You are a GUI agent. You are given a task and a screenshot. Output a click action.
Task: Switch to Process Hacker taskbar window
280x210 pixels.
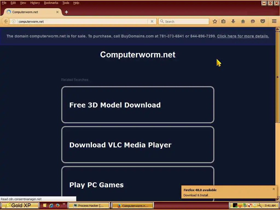pos(89,206)
